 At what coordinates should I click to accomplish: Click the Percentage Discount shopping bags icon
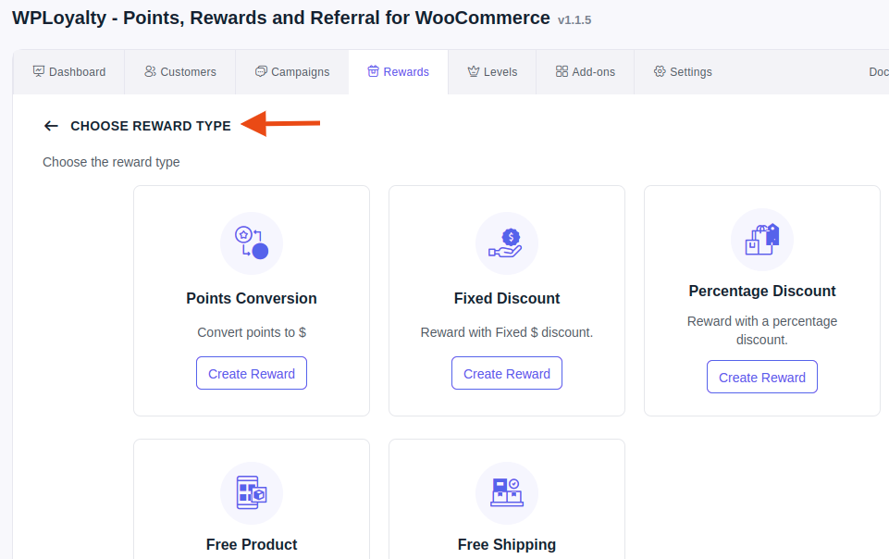(x=762, y=240)
